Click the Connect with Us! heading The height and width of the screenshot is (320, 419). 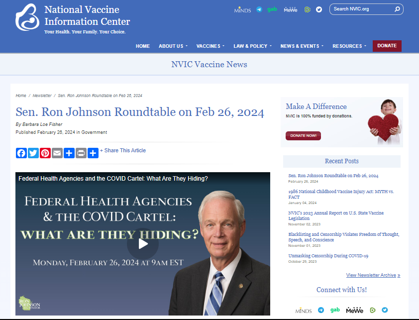pos(341,290)
